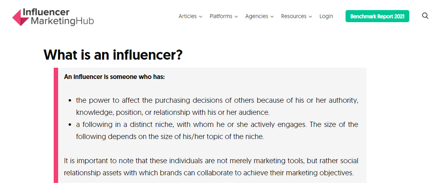The width and height of the screenshot is (440, 191).
Task: Click the "What is an influencer?" heading
Action: point(113,55)
